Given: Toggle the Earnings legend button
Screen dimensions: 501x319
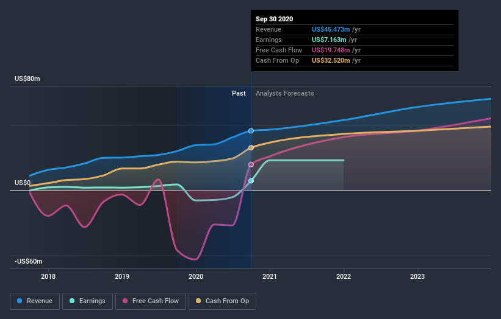Looking at the screenshot, I should pyautogui.click(x=87, y=301).
